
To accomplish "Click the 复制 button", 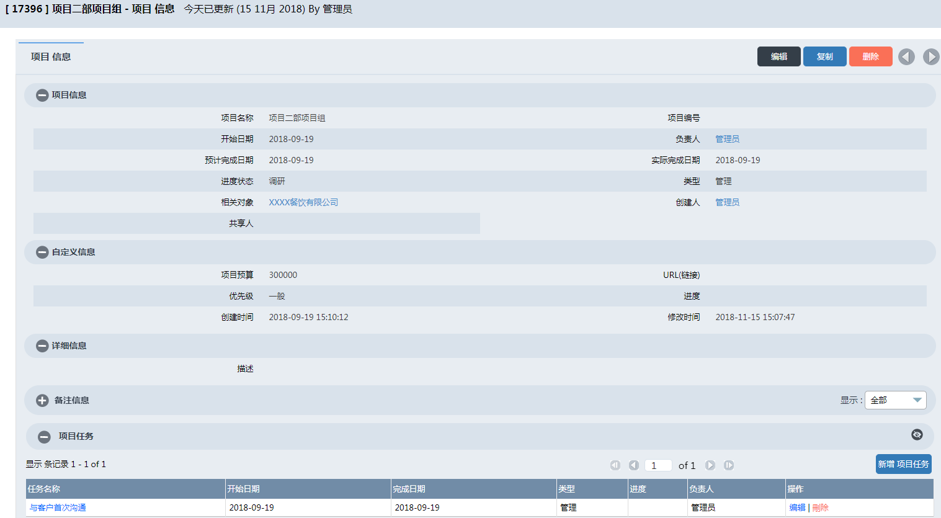I will [825, 56].
